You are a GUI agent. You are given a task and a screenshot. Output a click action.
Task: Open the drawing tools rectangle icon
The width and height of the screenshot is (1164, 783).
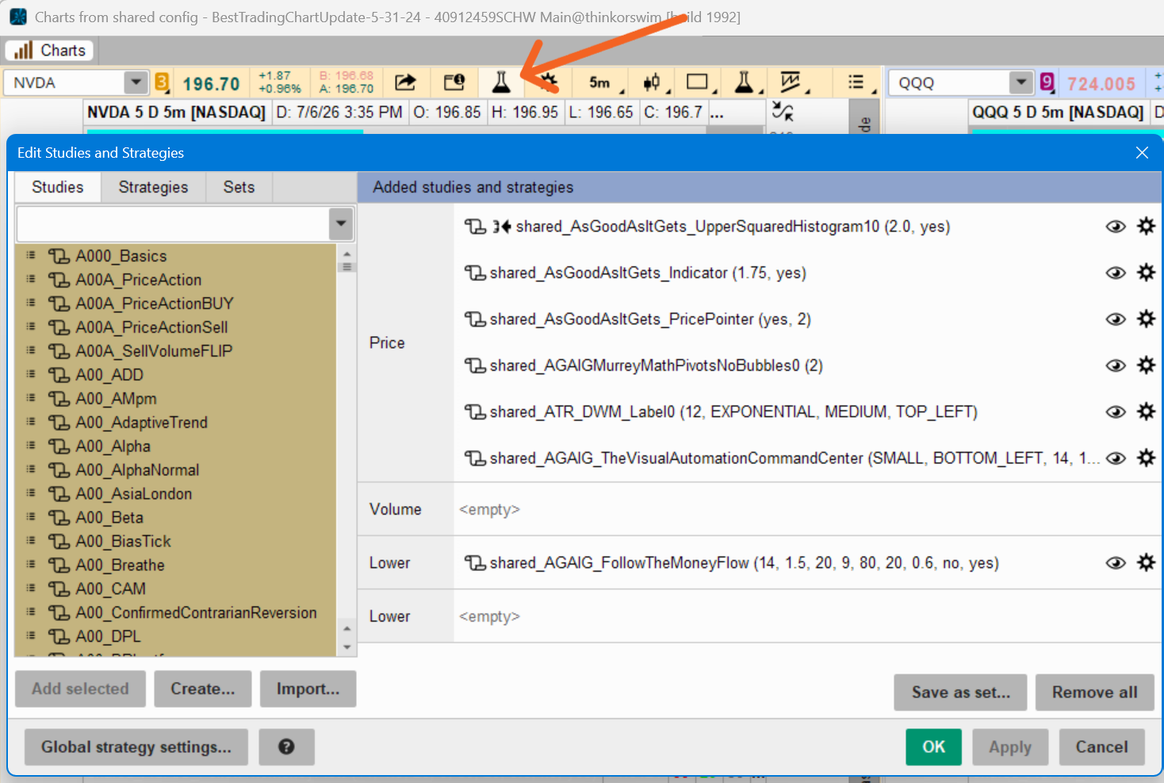pyautogui.click(x=698, y=82)
